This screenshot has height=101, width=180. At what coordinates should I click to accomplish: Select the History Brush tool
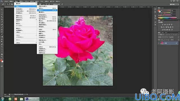click(2, 32)
